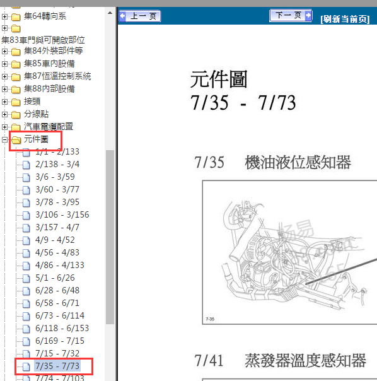Select the 分線點 tree label
Screen dimensions: 377x381
click(36, 114)
